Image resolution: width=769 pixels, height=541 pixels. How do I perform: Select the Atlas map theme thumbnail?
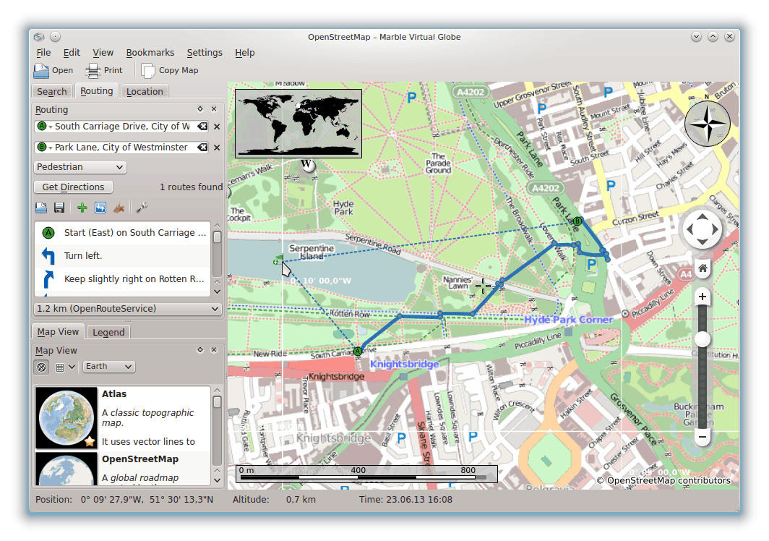(x=66, y=418)
